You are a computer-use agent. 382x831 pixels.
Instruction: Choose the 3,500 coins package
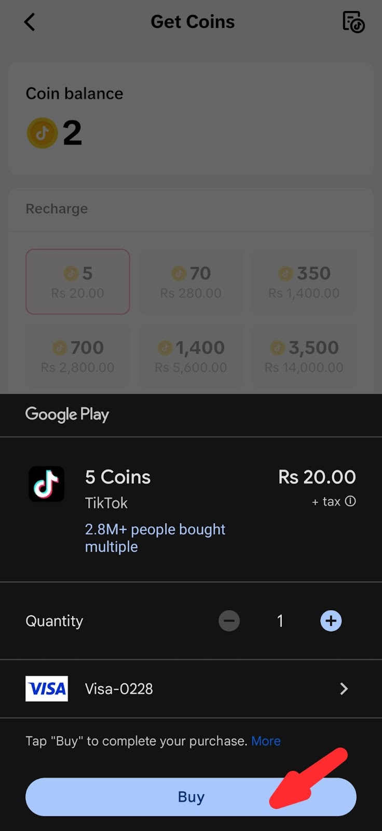(x=304, y=356)
